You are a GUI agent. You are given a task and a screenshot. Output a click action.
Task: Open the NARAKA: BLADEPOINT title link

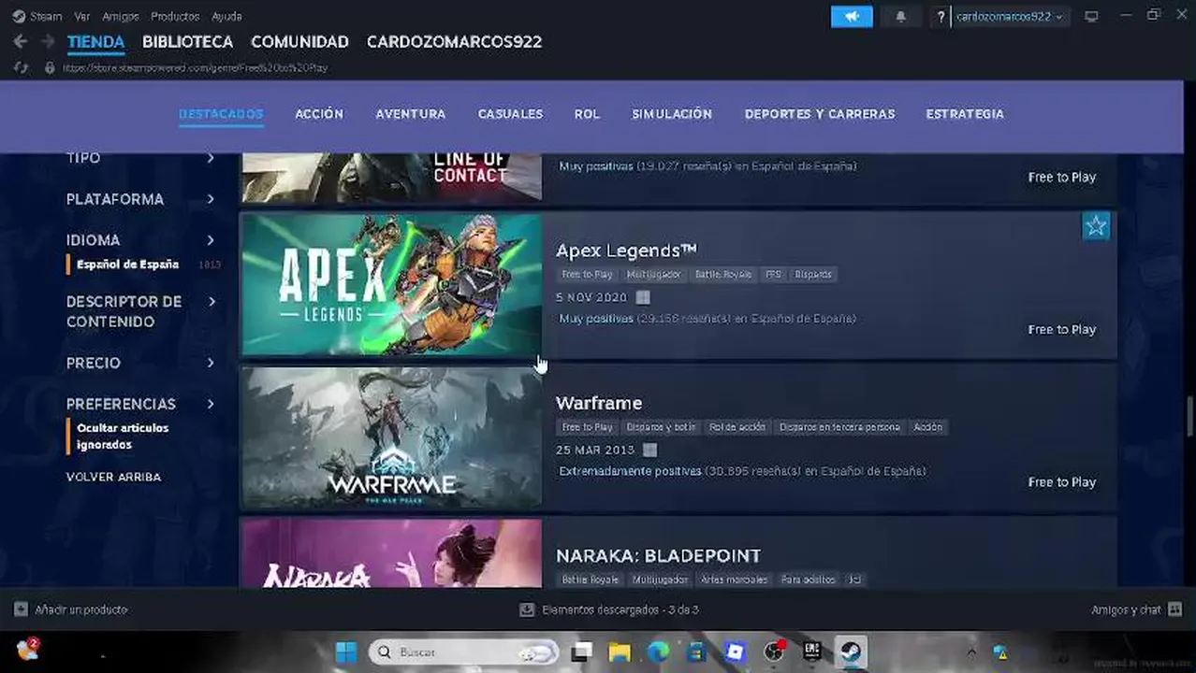click(x=658, y=555)
